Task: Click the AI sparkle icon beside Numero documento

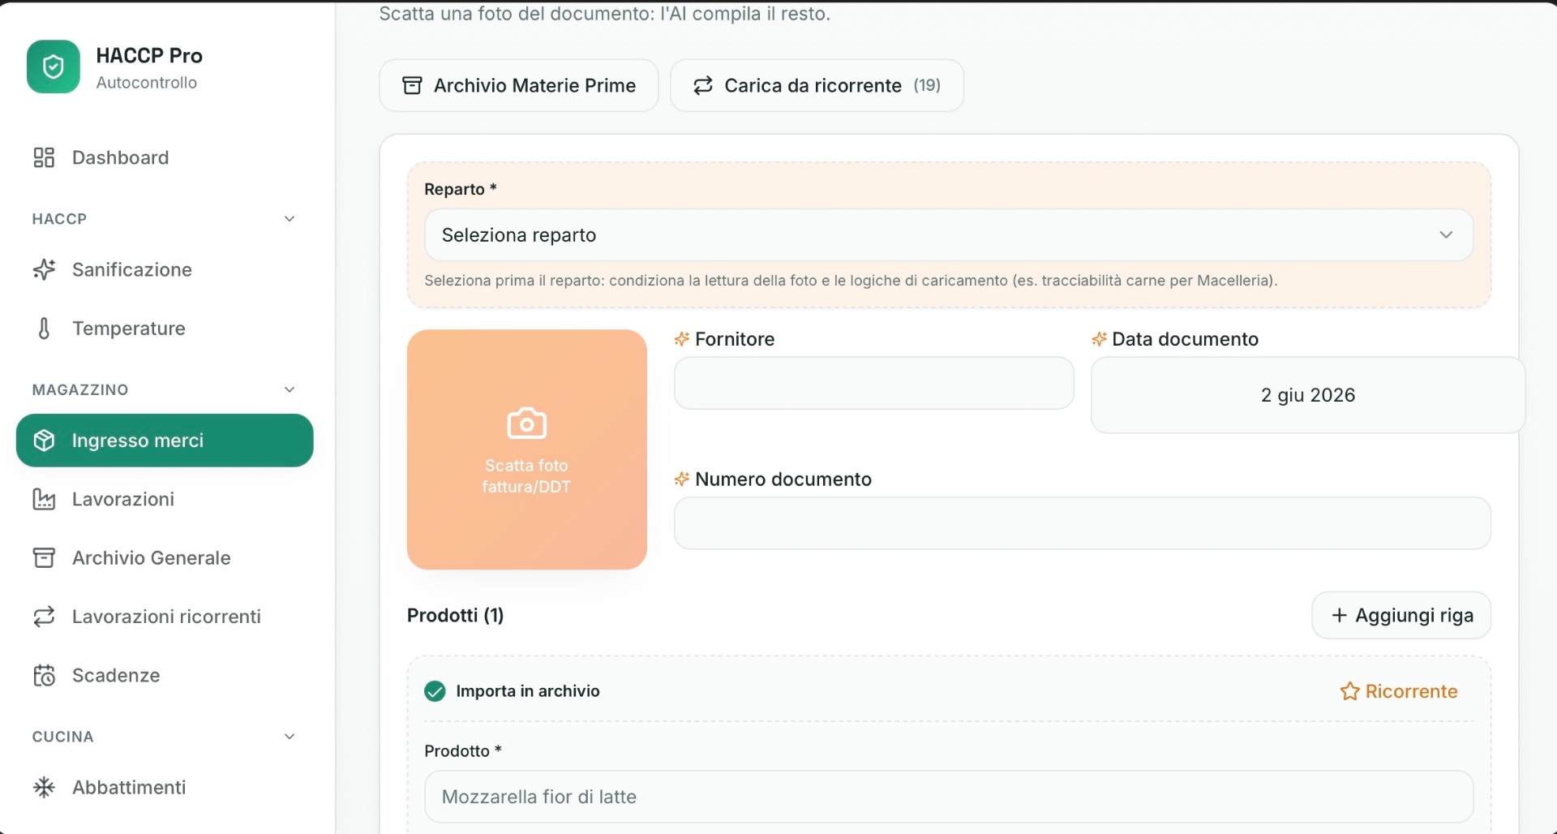Action: click(682, 479)
